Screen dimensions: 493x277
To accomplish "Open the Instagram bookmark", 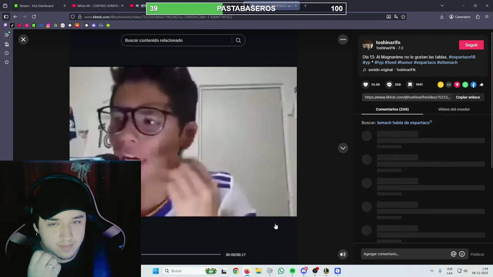I will pyautogui.click(x=48, y=25).
